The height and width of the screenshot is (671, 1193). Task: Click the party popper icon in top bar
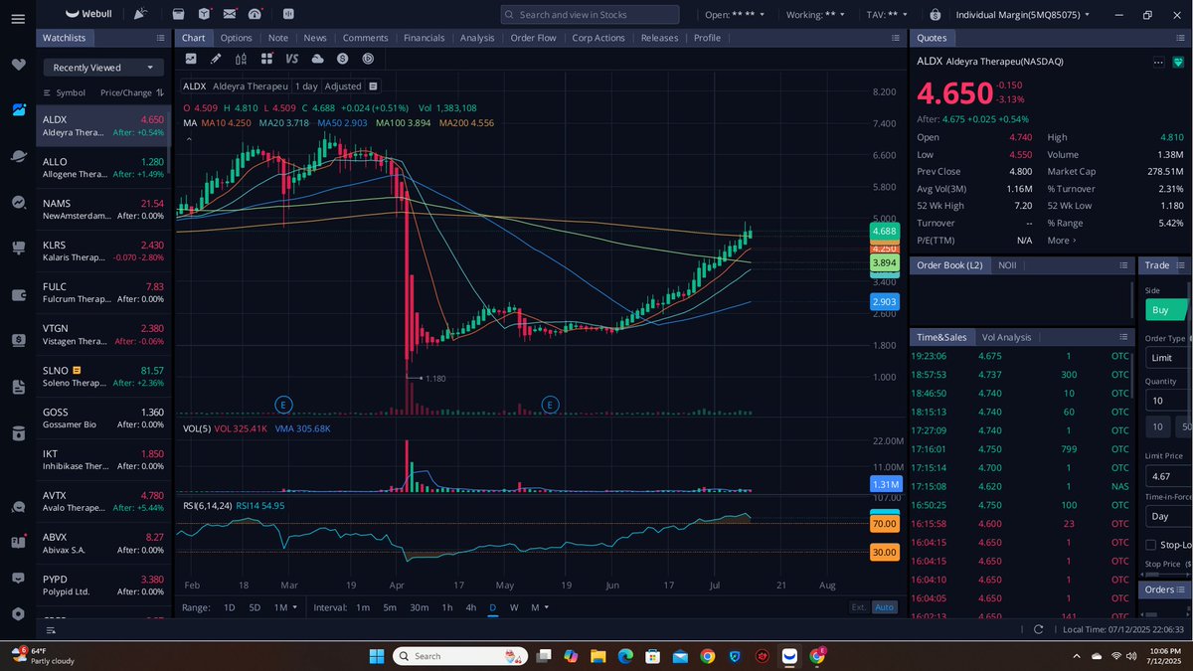coord(140,15)
